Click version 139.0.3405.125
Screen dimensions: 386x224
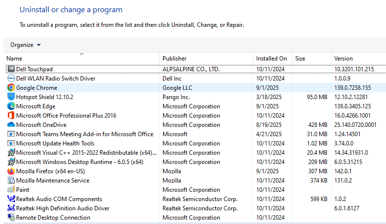352,106
